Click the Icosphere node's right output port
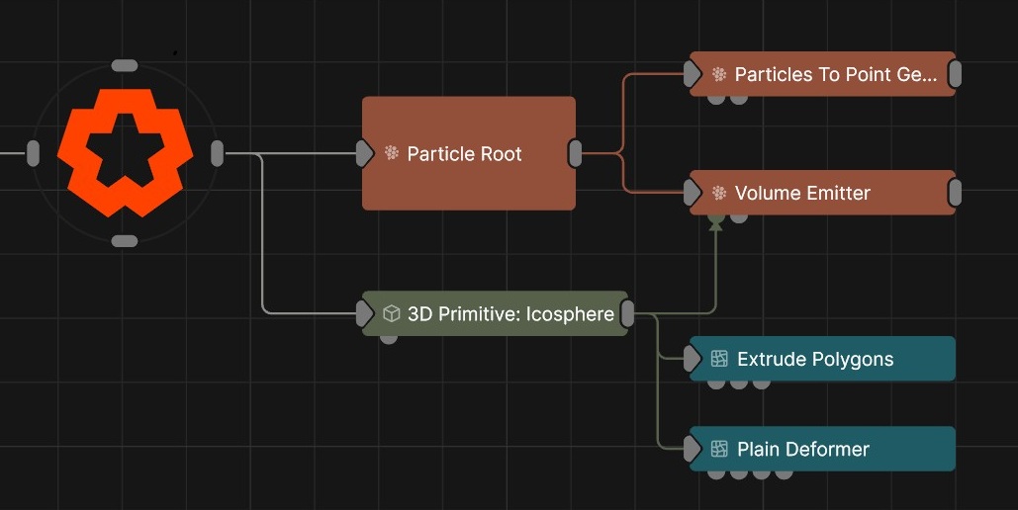Viewport: 1018px width, 510px height. (x=627, y=314)
